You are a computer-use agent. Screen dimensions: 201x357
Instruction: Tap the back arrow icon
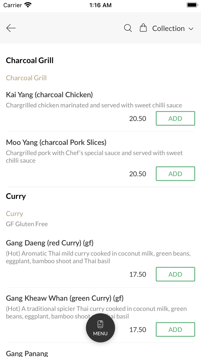point(11,28)
